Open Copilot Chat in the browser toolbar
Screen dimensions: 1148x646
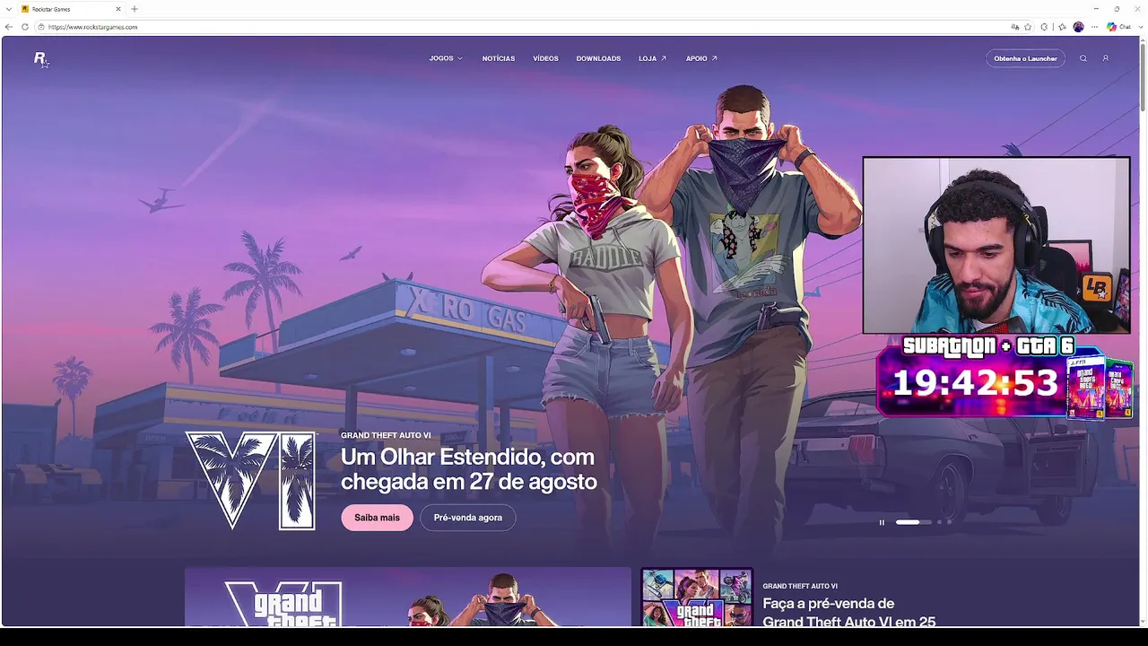1118,27
